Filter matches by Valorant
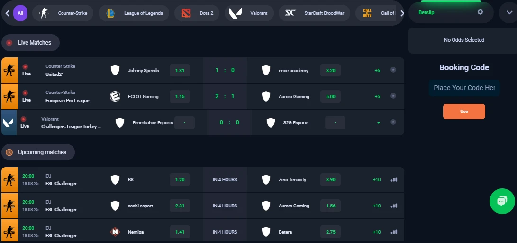The height and width of the screenshot is (243, 517). pos(249,13)
